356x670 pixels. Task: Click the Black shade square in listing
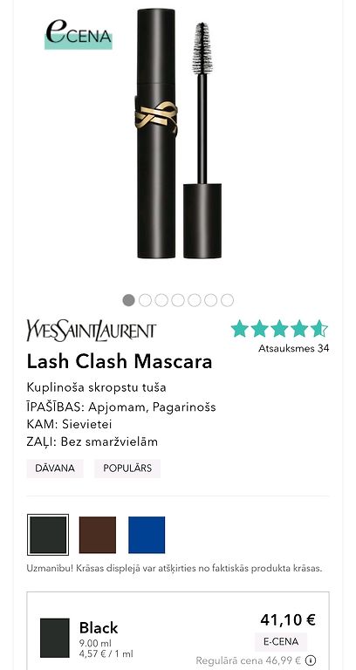click(x=55, y=638)
